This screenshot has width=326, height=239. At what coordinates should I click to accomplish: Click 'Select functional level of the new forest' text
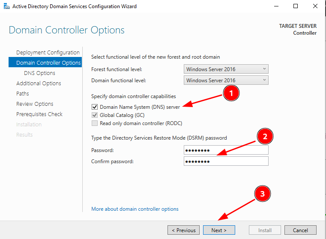click(156, 57)
